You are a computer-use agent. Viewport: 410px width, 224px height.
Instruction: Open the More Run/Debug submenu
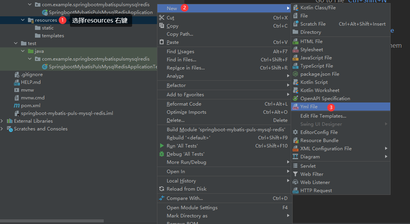(x=224, y=162)
